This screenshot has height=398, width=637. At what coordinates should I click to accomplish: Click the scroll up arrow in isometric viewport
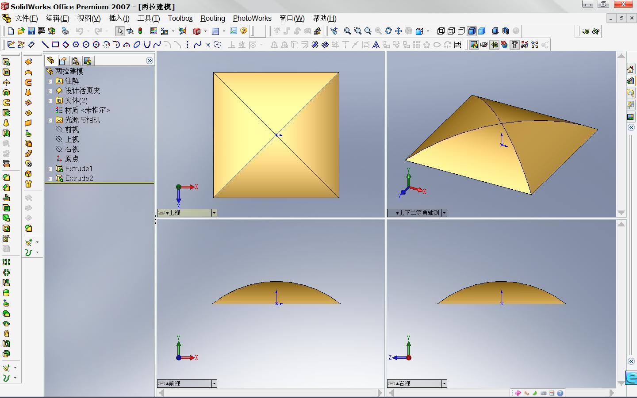point(622,56)
